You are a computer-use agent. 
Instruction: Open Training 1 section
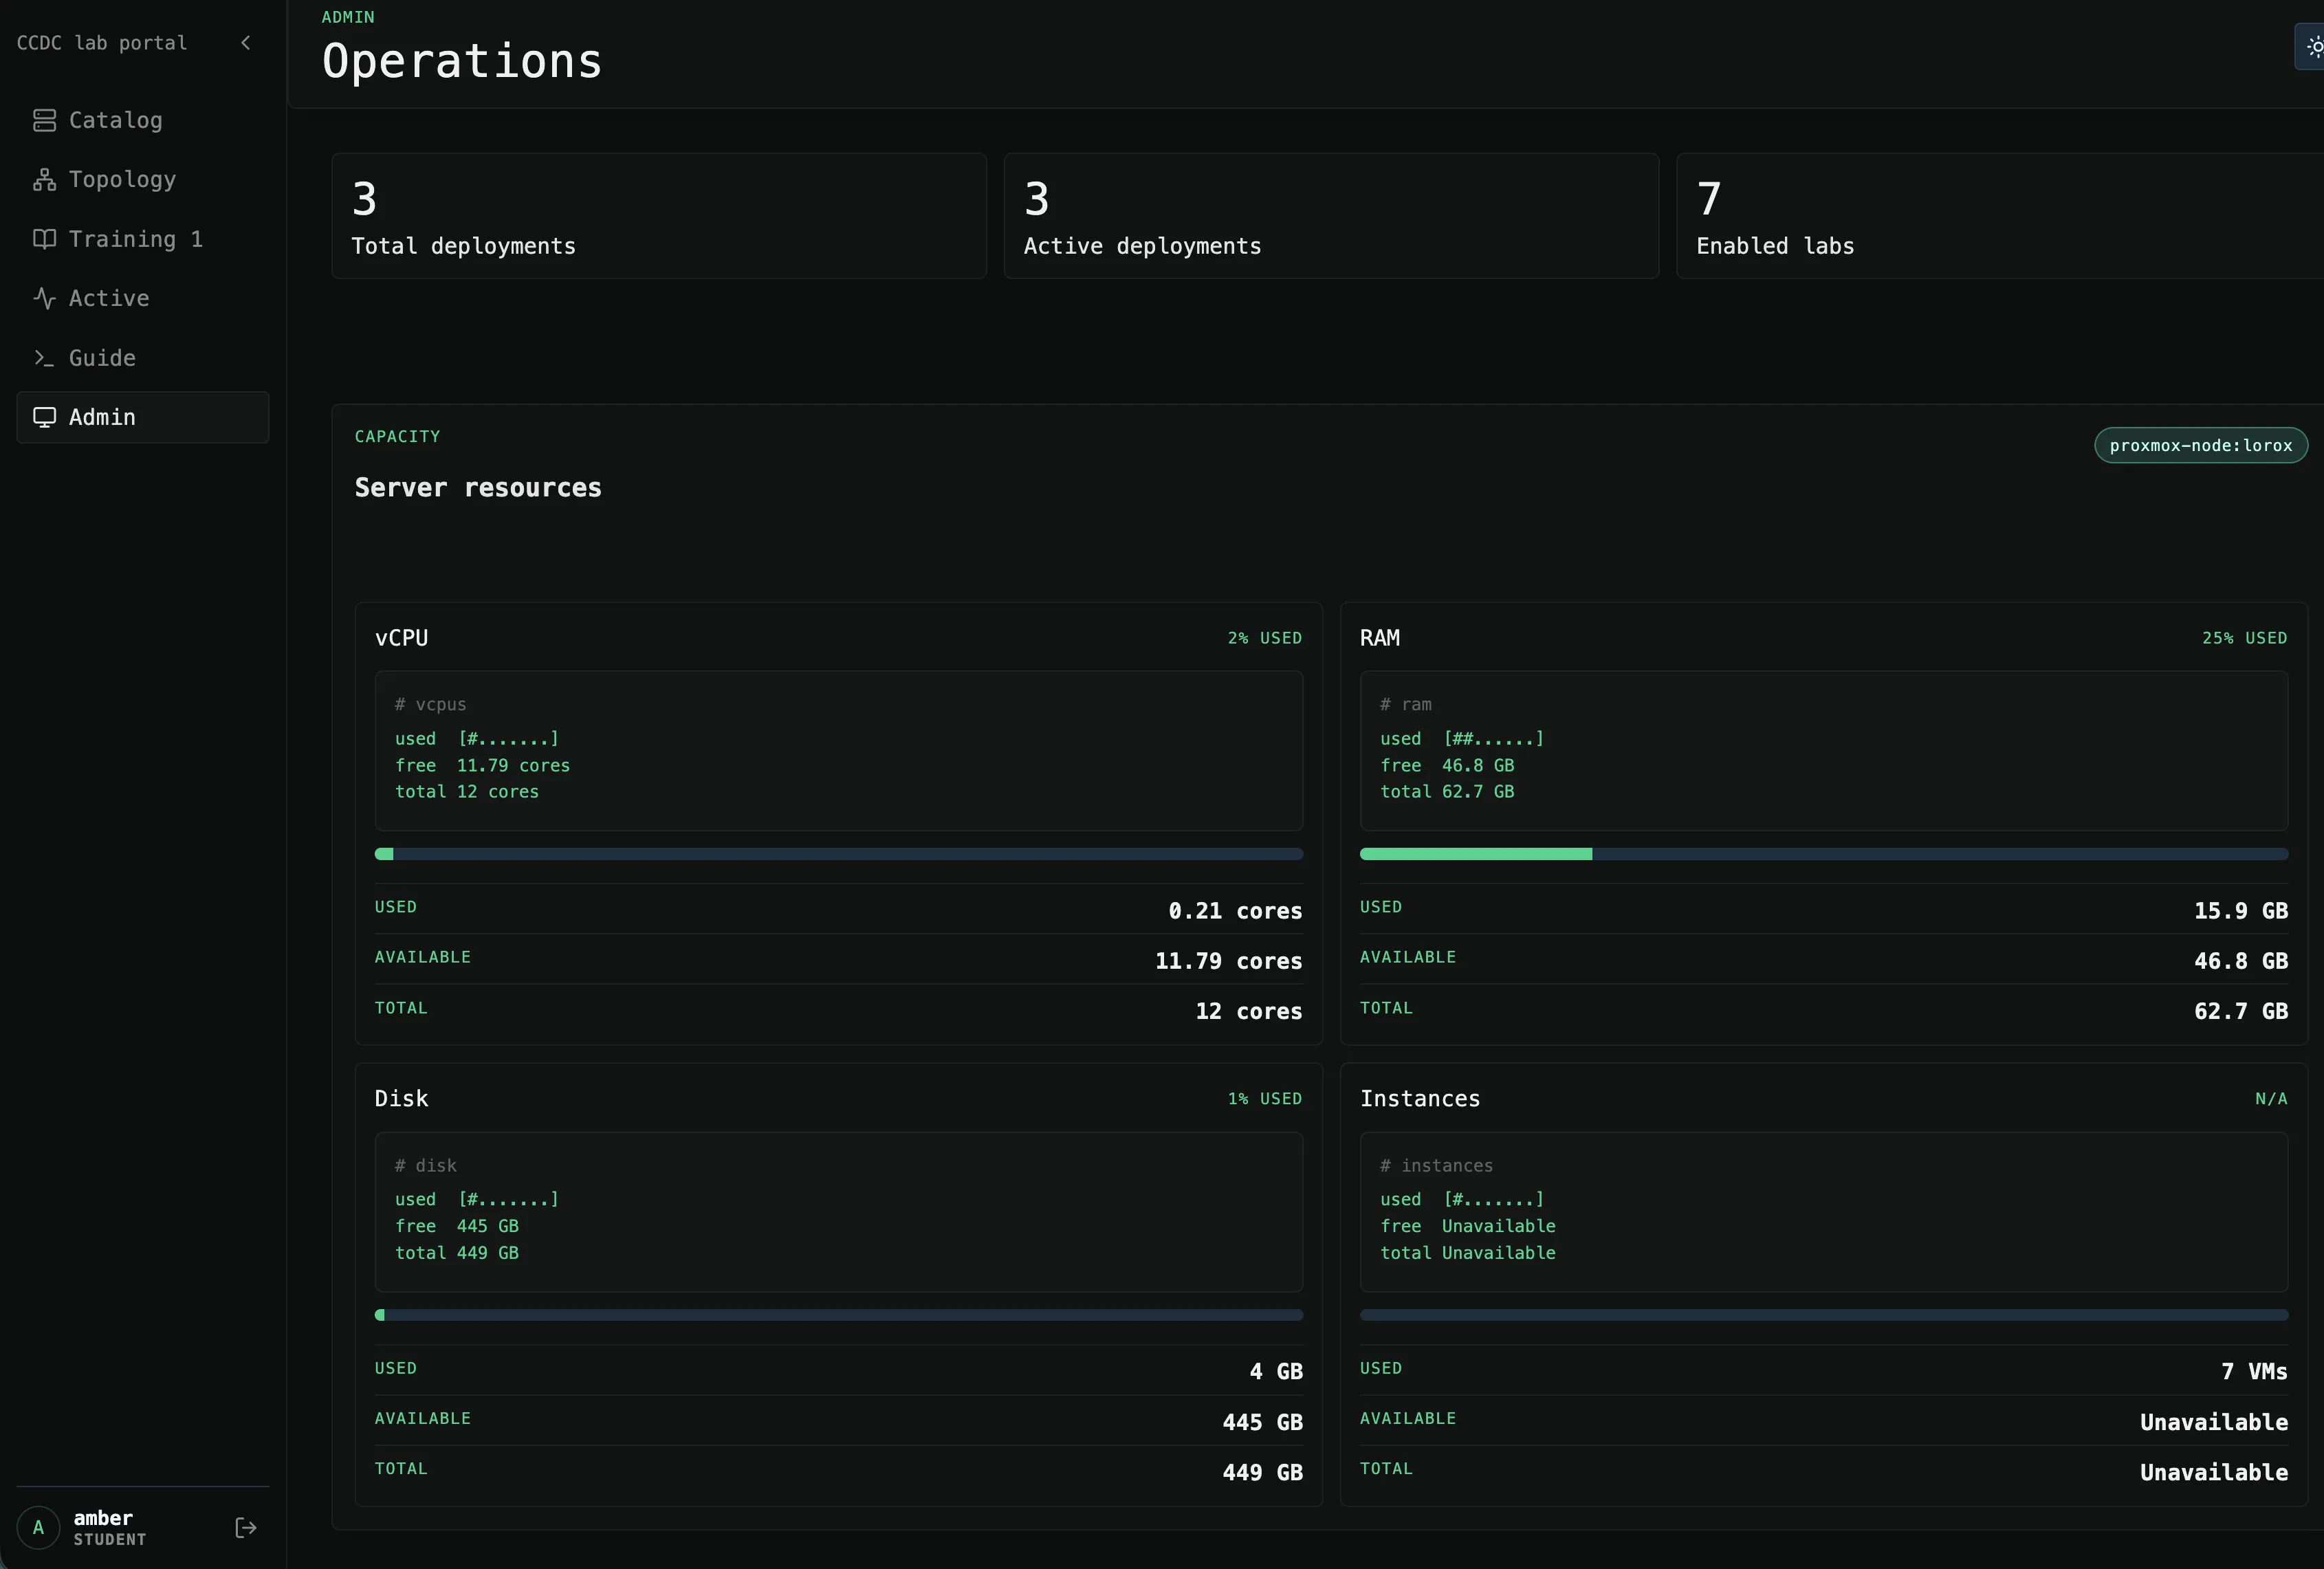[143, 239]
